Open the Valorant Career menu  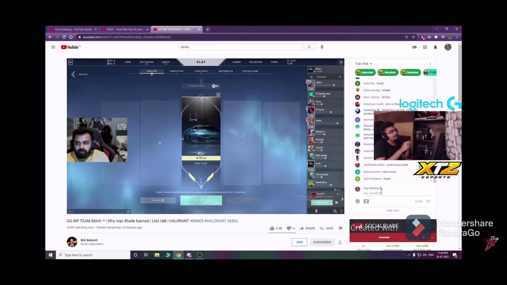tap(236, 62)
